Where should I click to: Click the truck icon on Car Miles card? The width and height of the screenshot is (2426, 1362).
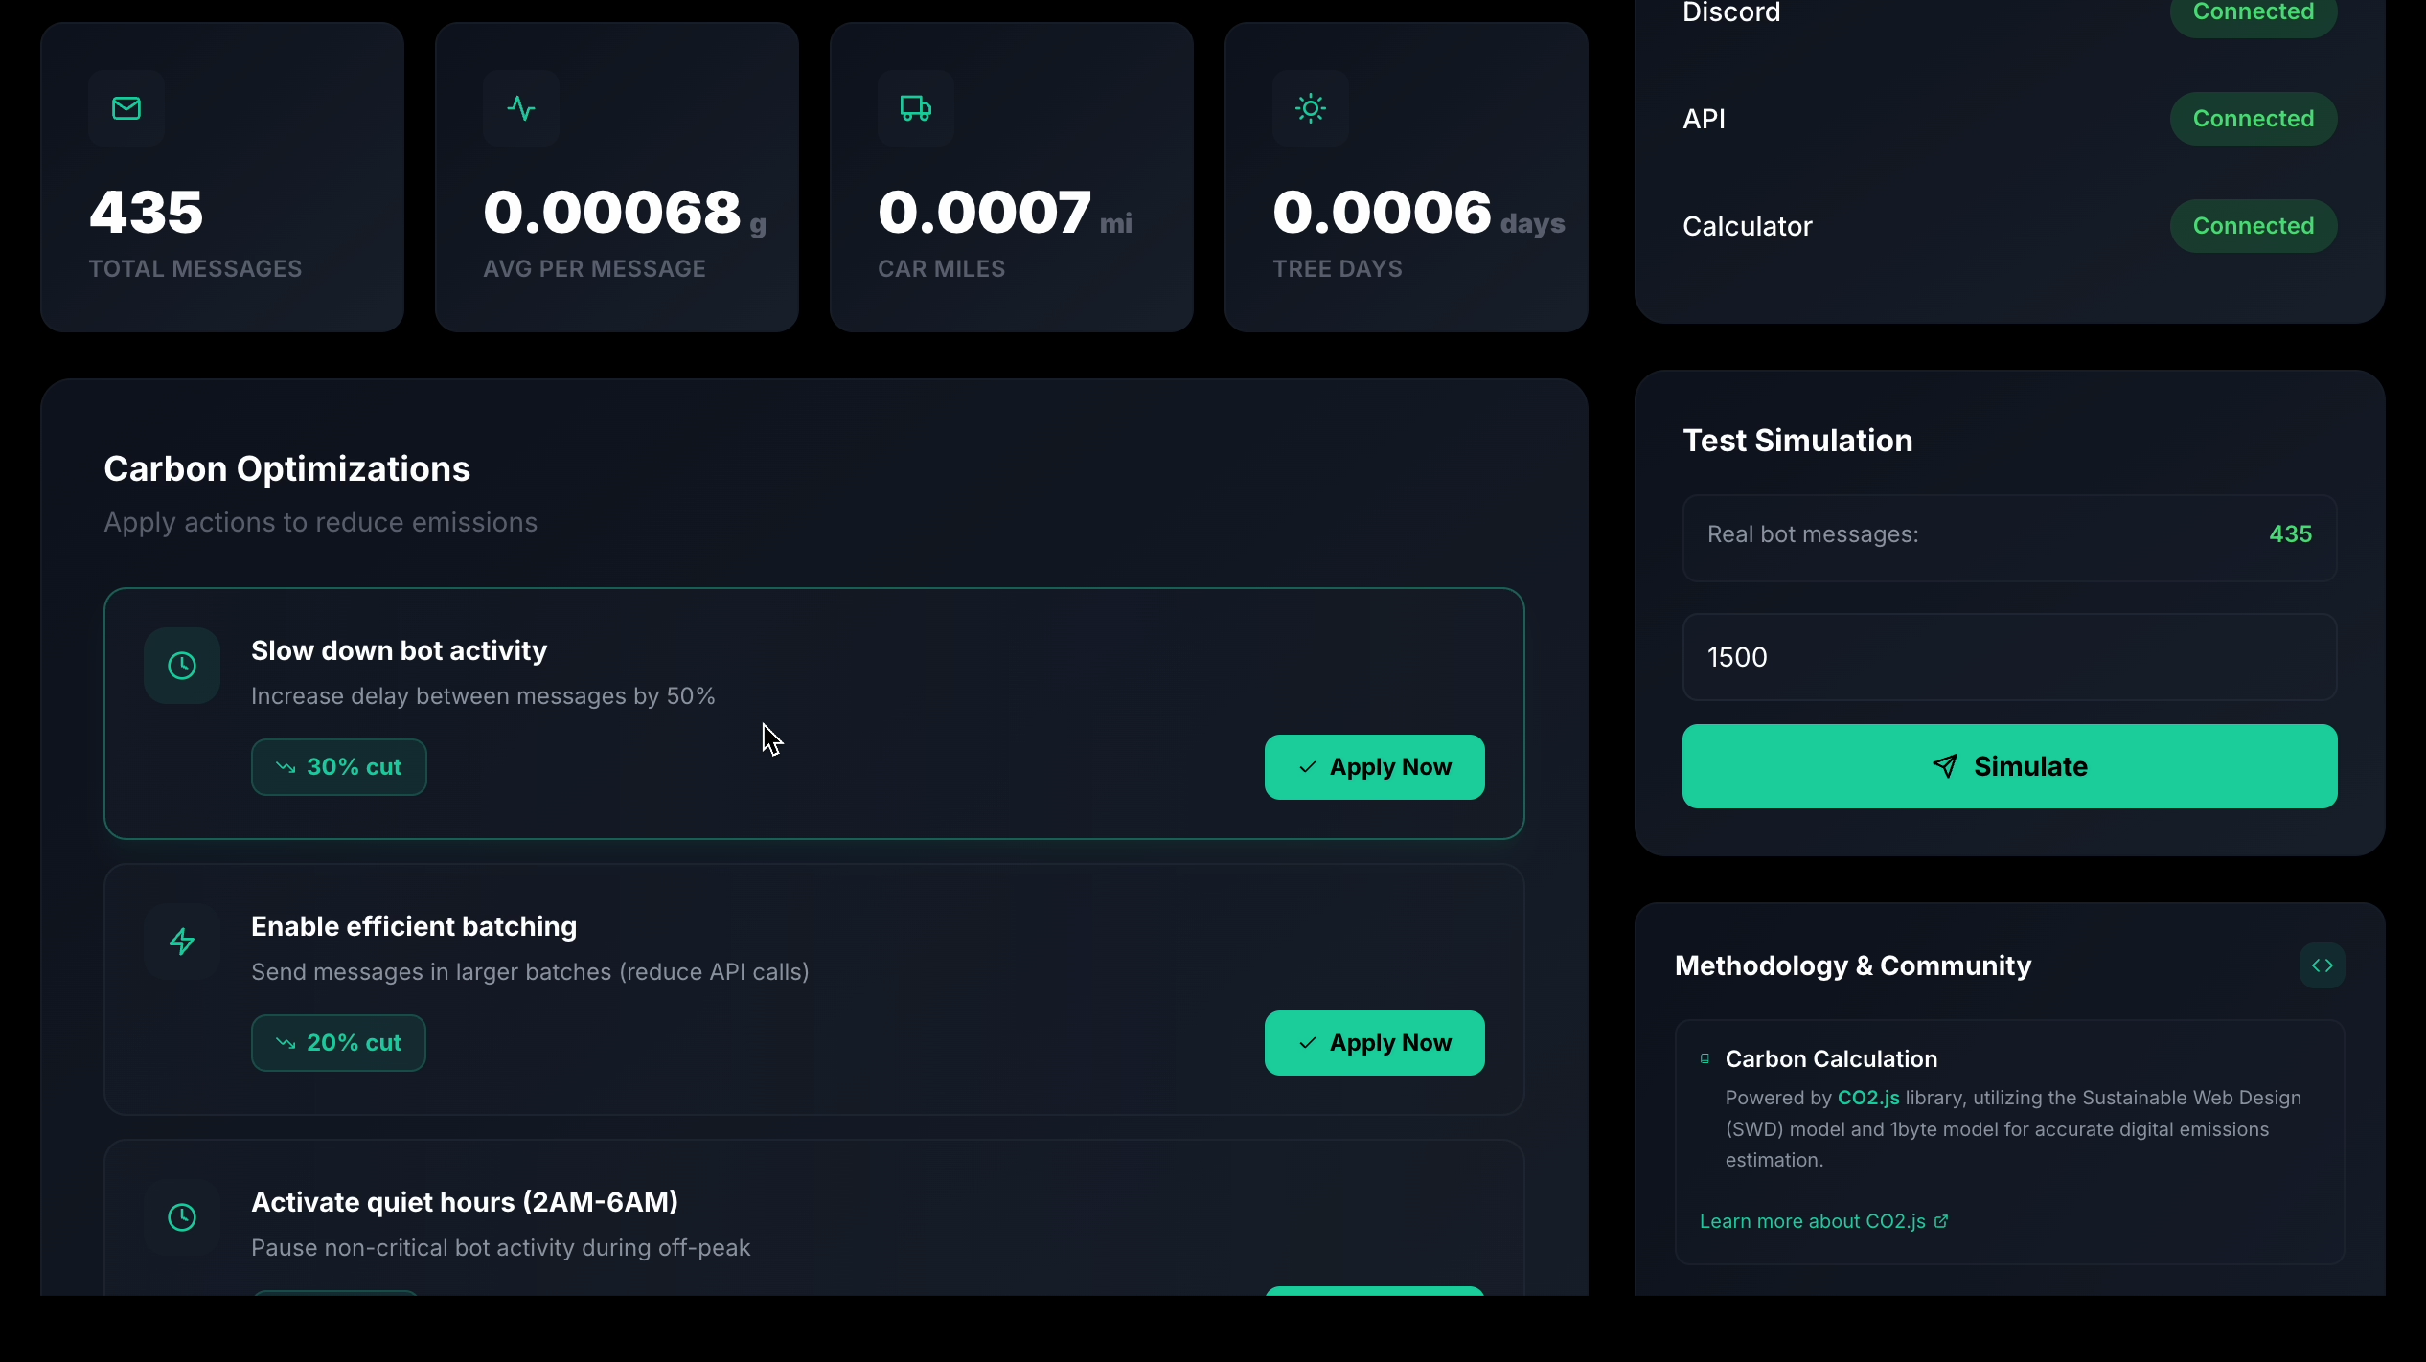[916, 108]
